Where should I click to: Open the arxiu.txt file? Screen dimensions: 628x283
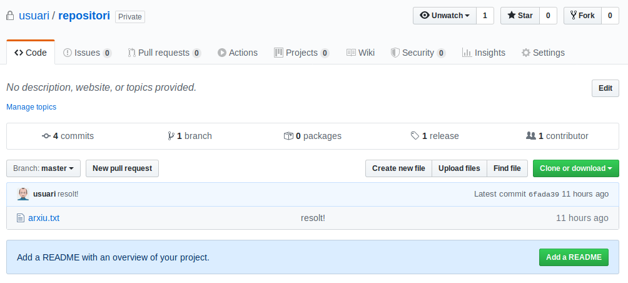44,218
